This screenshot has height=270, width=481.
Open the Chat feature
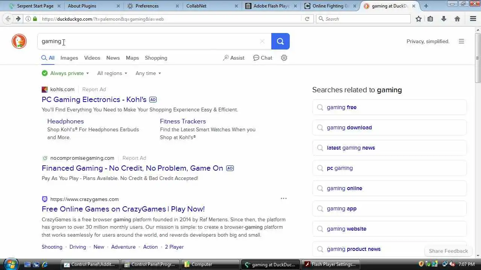263,58
